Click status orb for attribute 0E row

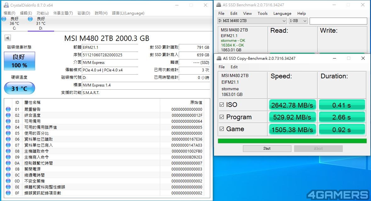point(8,187)
